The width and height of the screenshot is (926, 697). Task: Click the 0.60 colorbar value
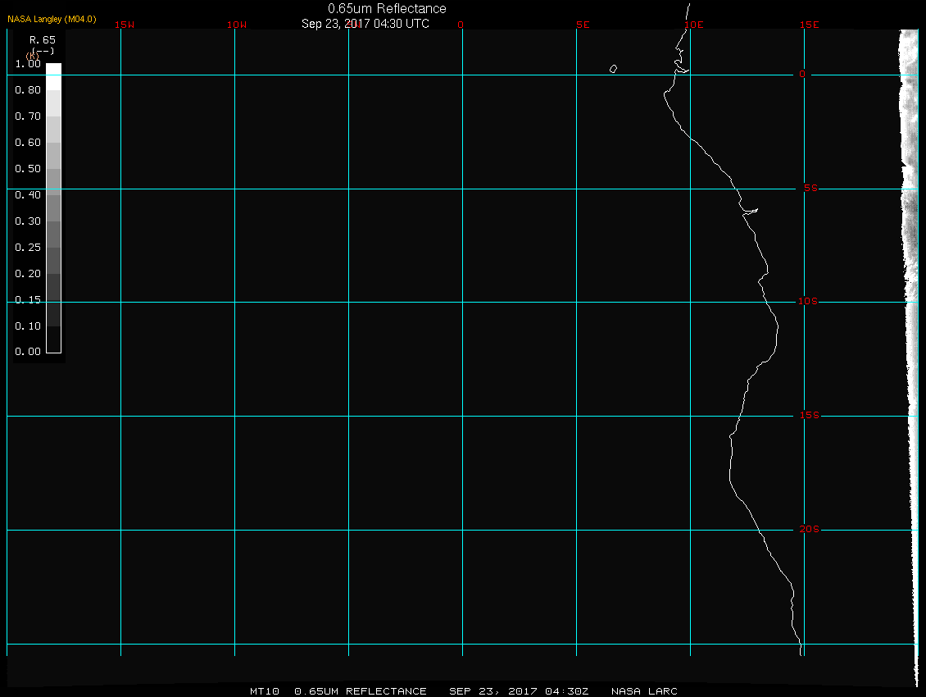[x=28, y=143]
